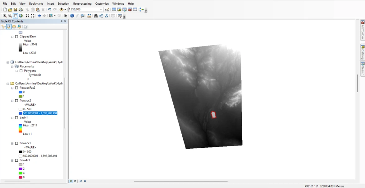Click the blue flowaccRas2 value 0 swatch
Viewport: 365px width, 188px height.
(21, 92)
